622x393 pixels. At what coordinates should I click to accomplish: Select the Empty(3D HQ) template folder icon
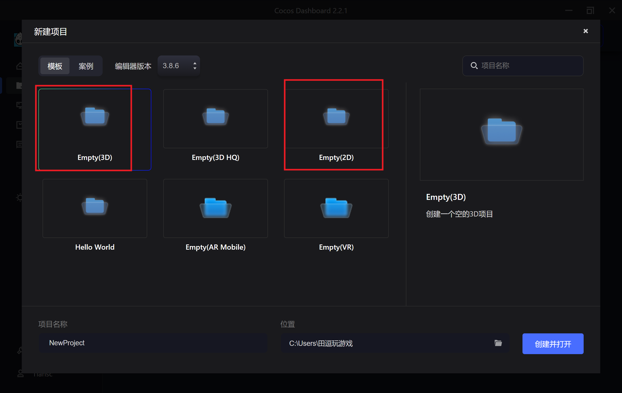click(x=215, y=116)
